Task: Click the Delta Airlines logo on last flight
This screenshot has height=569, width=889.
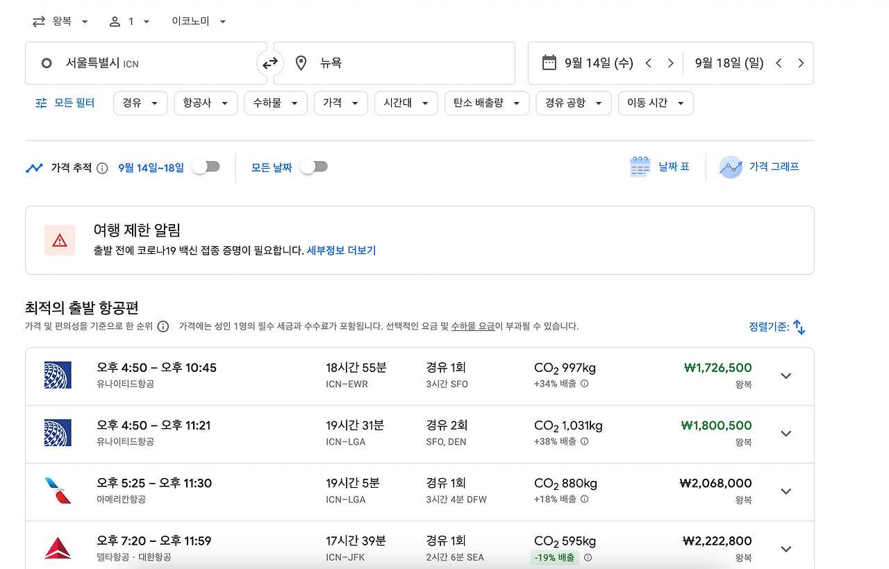Action: [58, 548]
